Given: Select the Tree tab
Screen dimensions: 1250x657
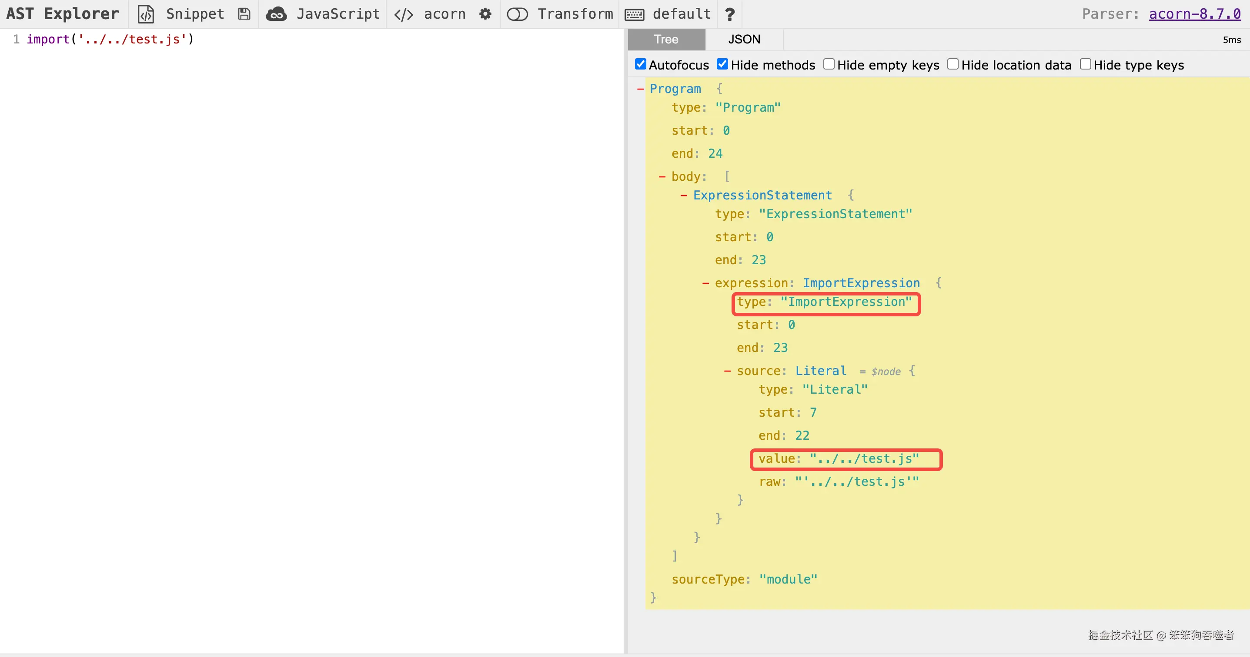Looking at the screenshot, I should point(666,39).
